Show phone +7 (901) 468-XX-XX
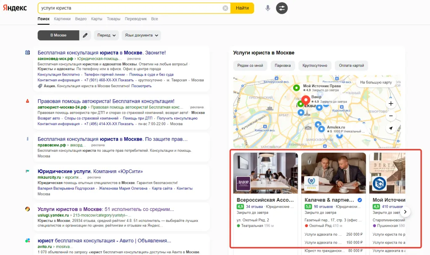 click(x=109, y=80)
